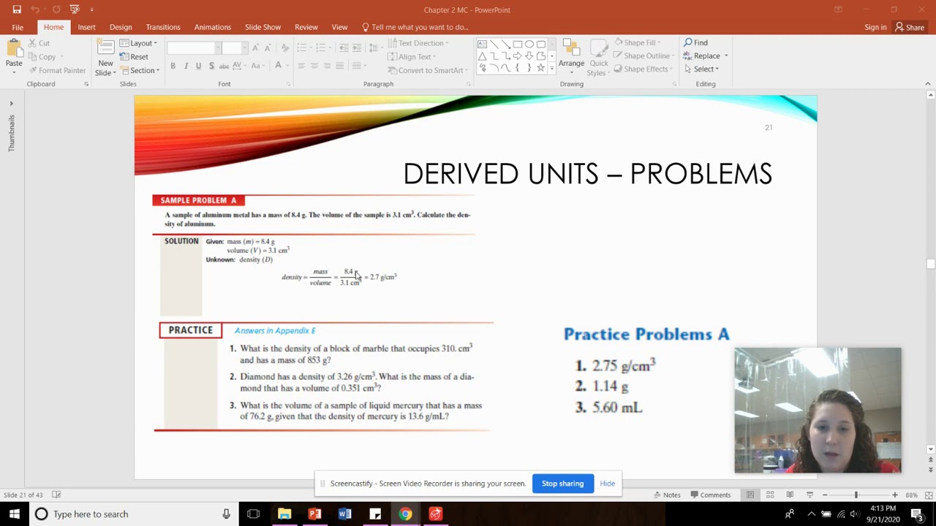
Task: Open font name combo box
Action: click(193, 47)
